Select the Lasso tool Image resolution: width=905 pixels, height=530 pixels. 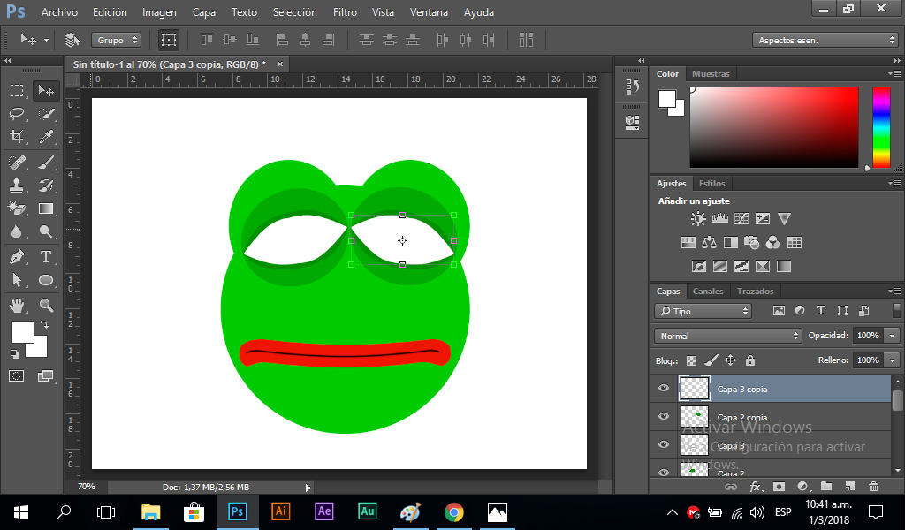pyautogui.click(x=17, y=114)
